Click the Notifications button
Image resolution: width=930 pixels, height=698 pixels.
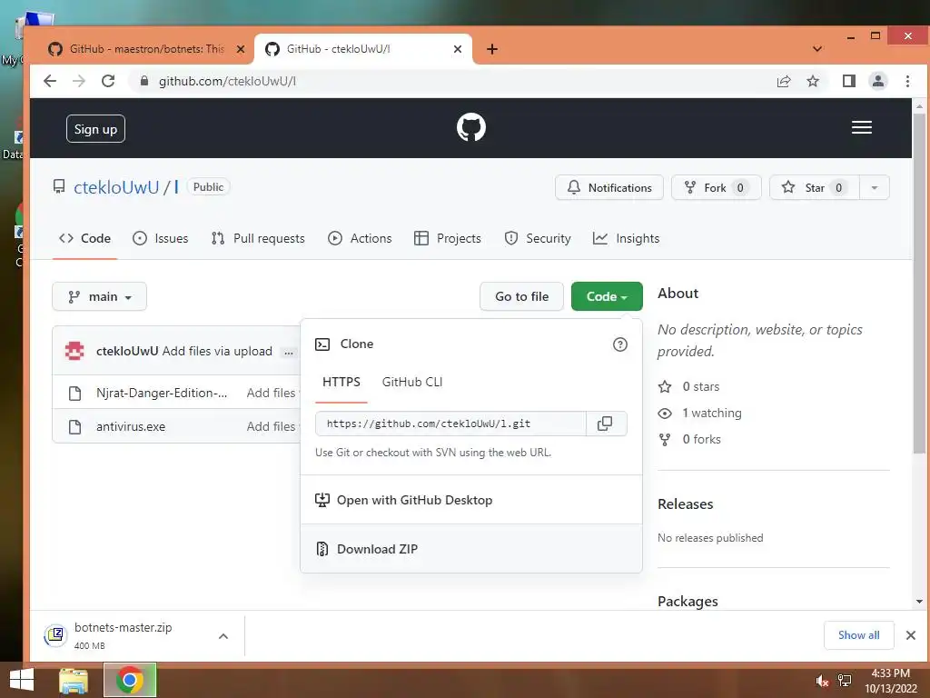(x=609, y=187)
